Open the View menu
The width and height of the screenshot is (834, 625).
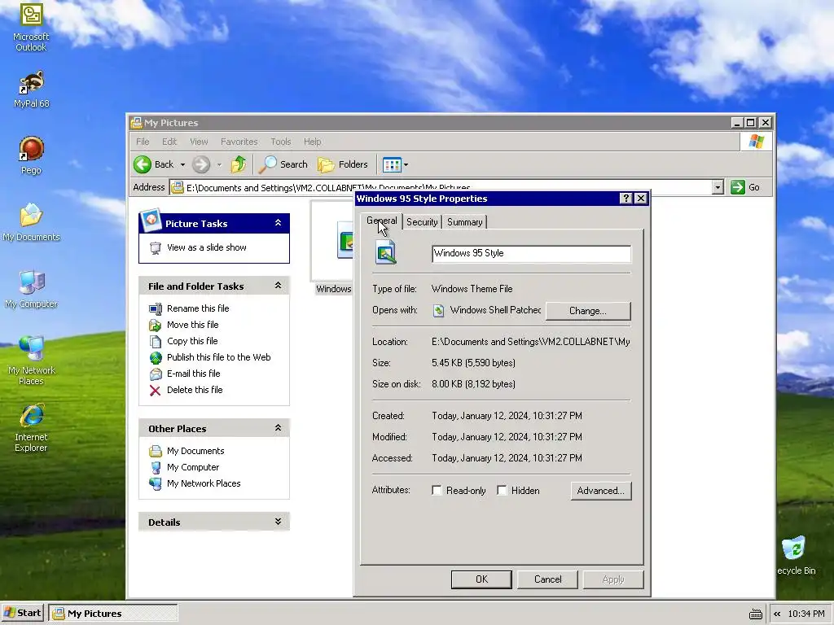pos(199,142)
